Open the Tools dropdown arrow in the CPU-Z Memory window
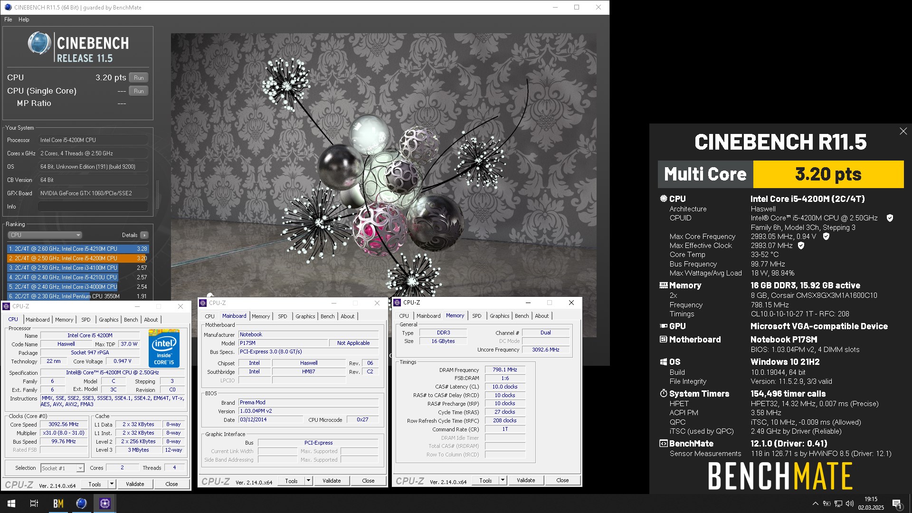This screenshot has width=912, height=513. pos(503,480)
